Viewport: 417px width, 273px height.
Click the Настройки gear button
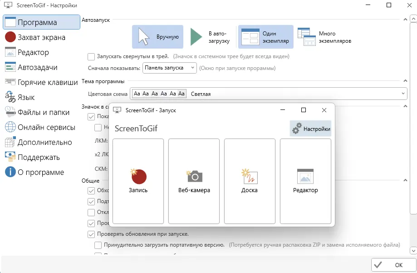coord(311,129)
